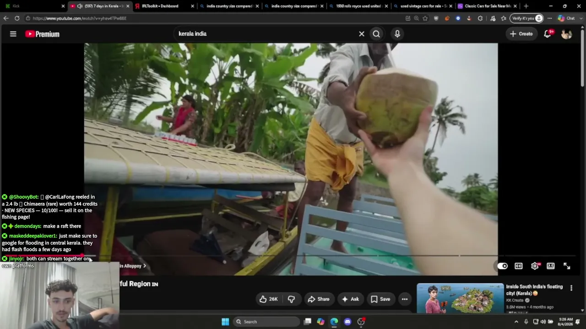Open player settings gear
Screen dimensions: 586x329
[x=535, y=266]
